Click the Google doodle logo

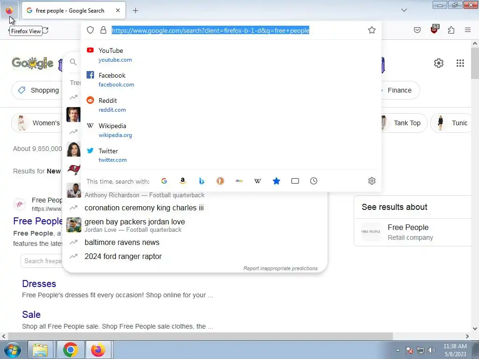[33, 63]
